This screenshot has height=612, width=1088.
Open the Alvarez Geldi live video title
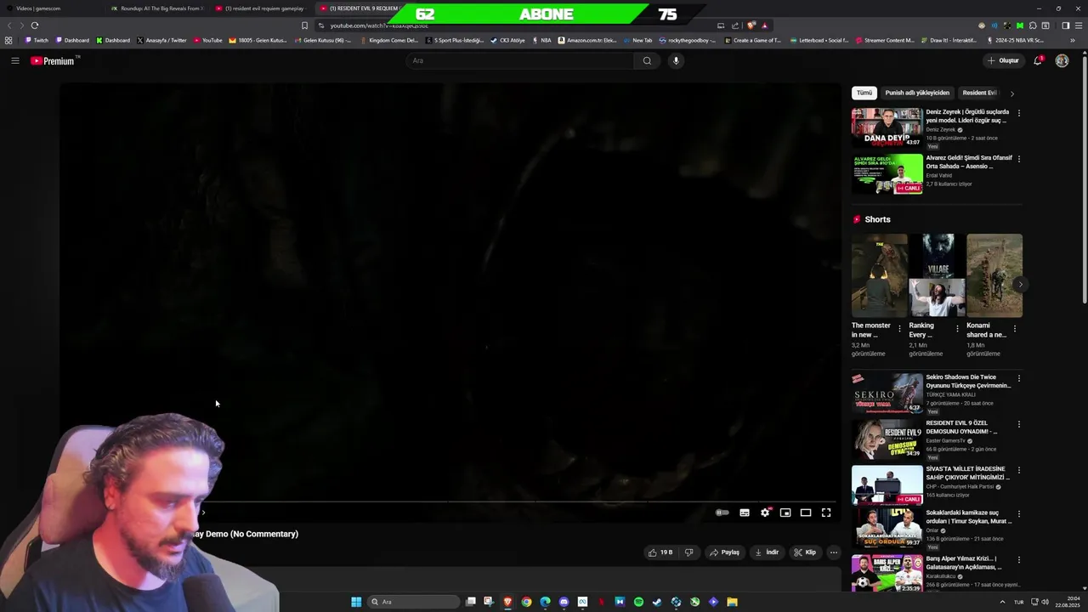[x=969, y=162]
